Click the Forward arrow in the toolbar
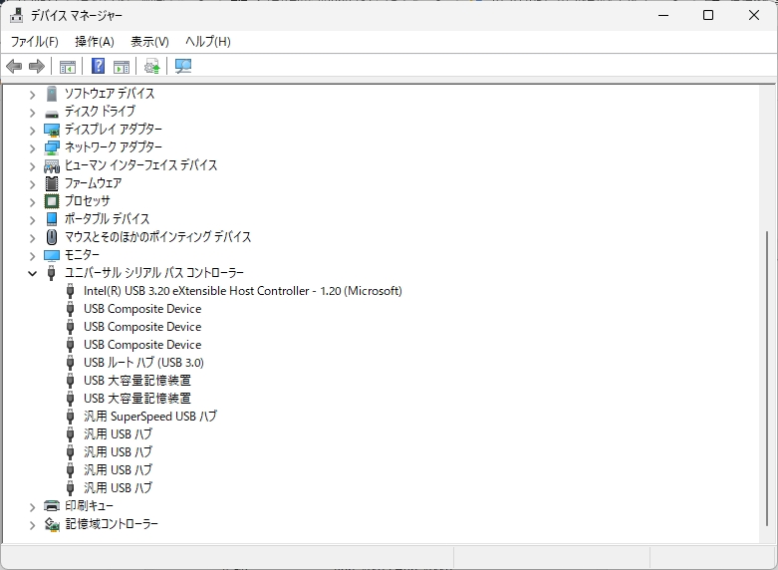 click(37, 67)
